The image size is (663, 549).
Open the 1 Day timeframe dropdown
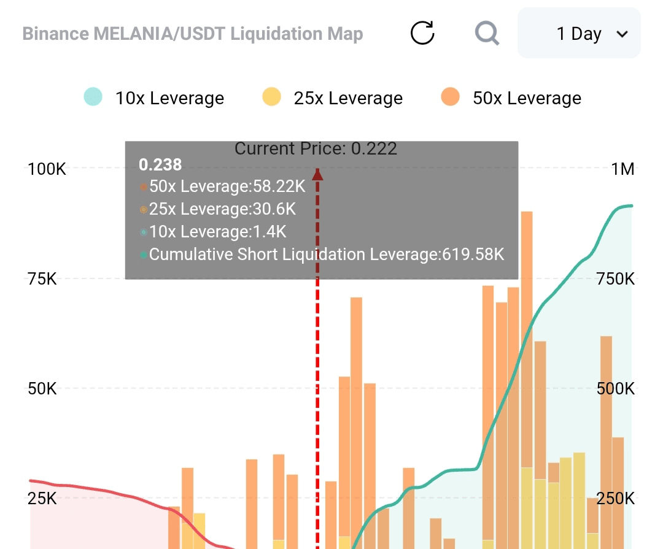point(579,34)
